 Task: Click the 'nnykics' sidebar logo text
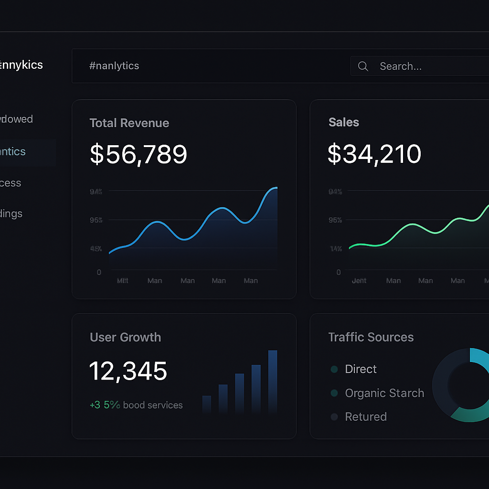click(x=21, y=65)
